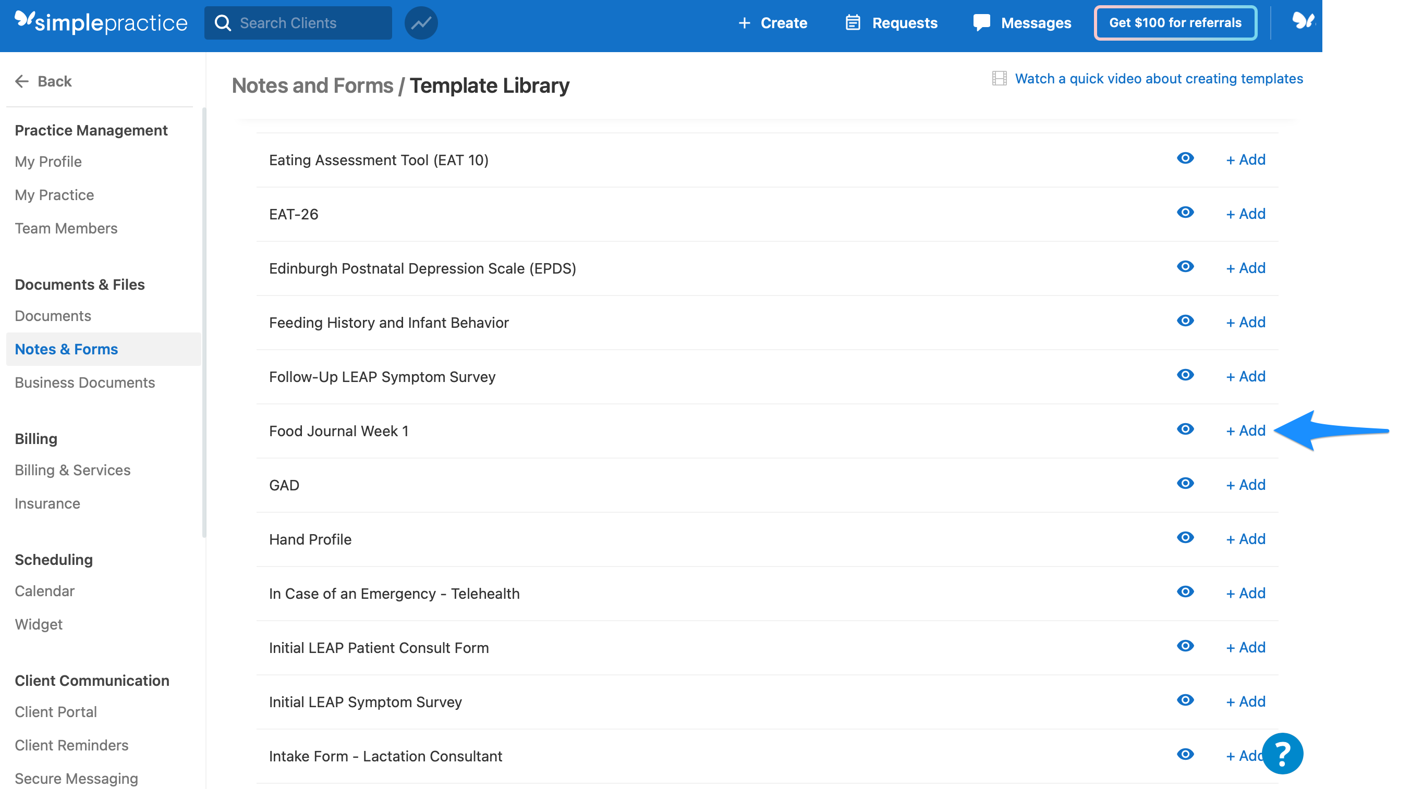Click the search magnifier icon
Viewport: 1411px width, 789px height.
coord(222,23)
